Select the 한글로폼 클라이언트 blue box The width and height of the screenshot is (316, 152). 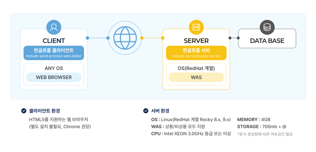(x=54, y=53)
